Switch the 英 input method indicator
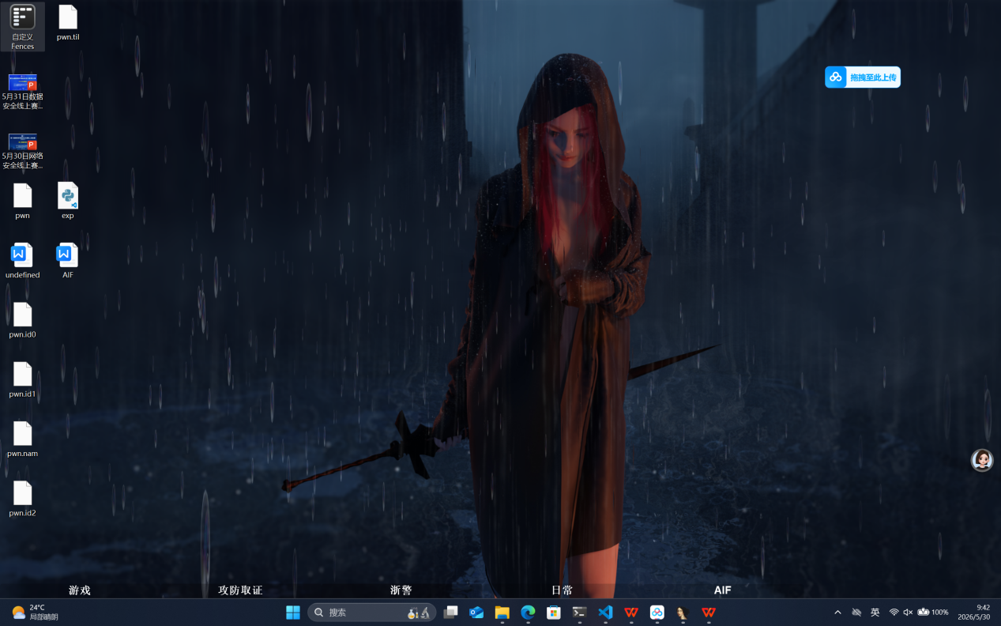 point(875,613)
